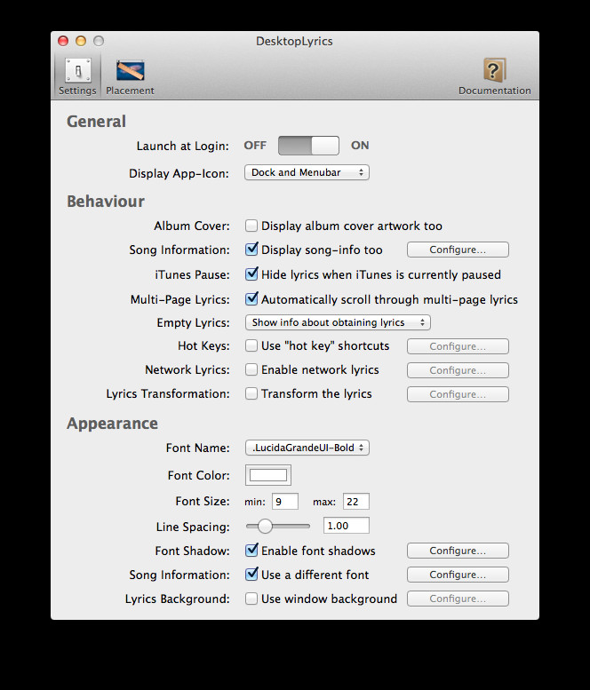The height and width of the screenshot is (690, 590).
Task: Close the DesktopLyrics window
Action: click(63, 41)
